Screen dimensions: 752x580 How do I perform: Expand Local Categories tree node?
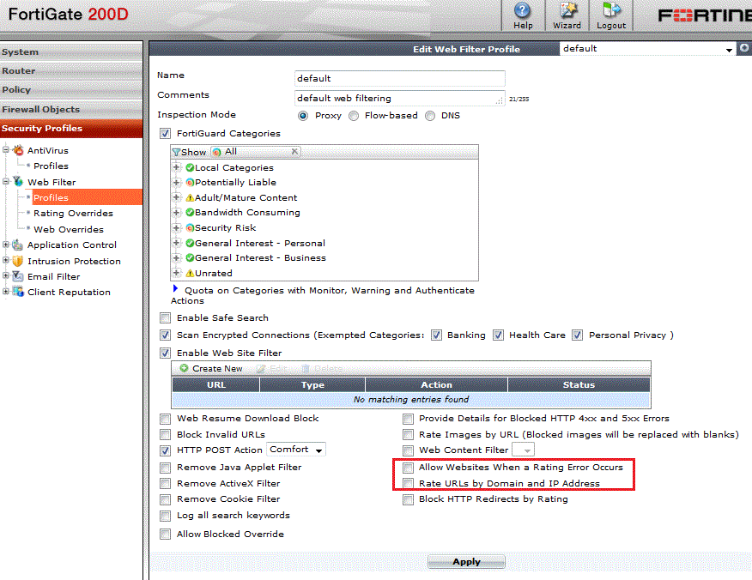coord(177,167)
